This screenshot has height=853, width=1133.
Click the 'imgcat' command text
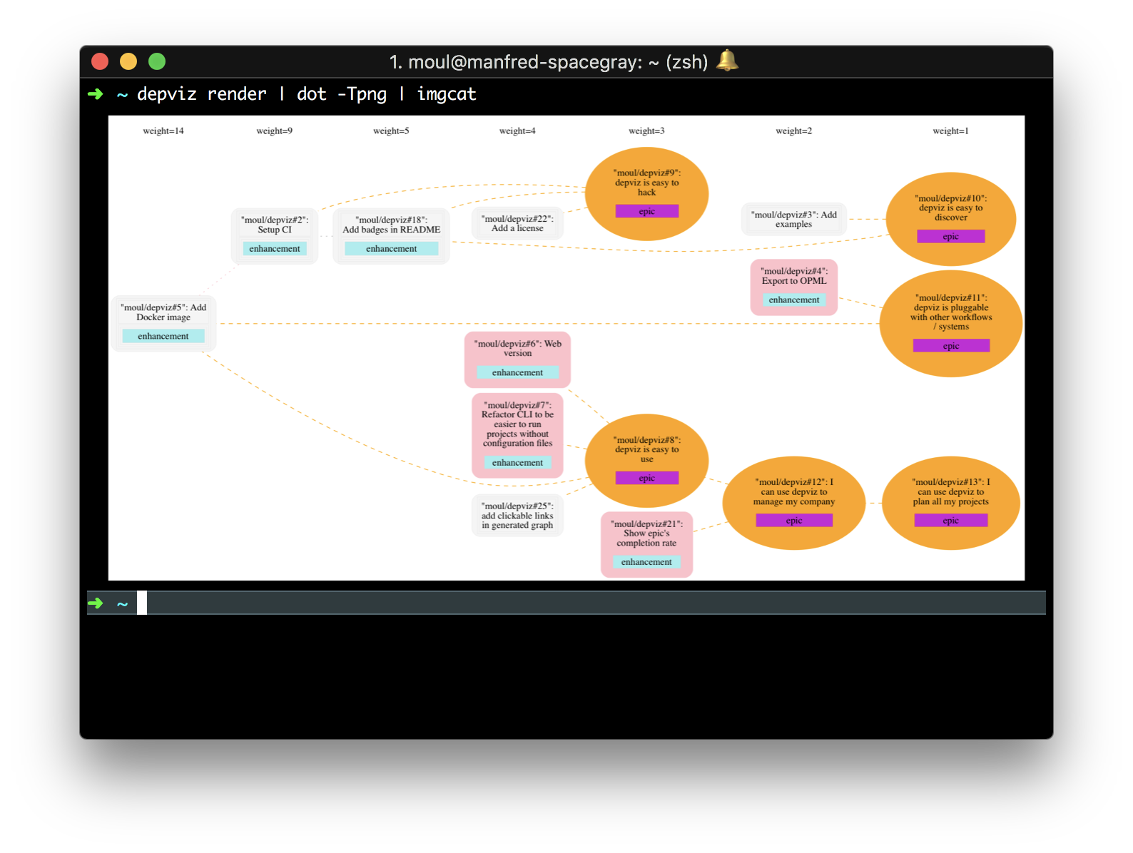click(x=447, y=94)
